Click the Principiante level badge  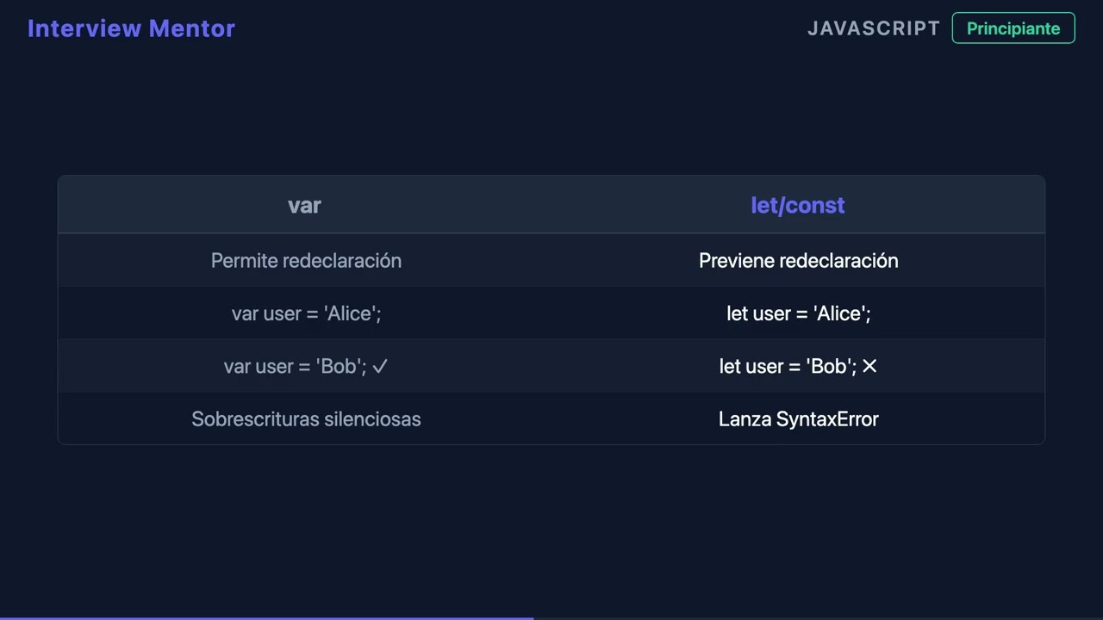pyautogui.click(x=1013, y=28)
